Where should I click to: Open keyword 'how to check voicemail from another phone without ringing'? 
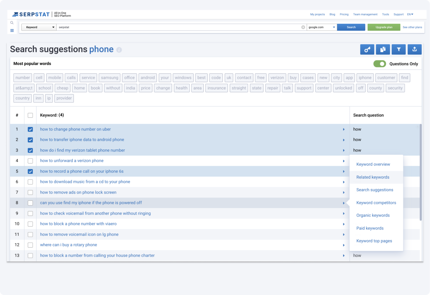(95, 213)
